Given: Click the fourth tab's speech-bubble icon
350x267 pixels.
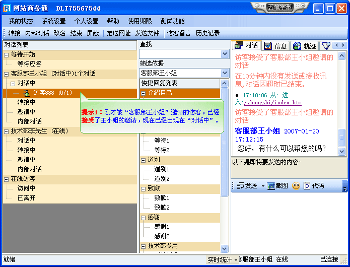Looking at the screenshot, I should pyautogui.click(x=326, y=46).
